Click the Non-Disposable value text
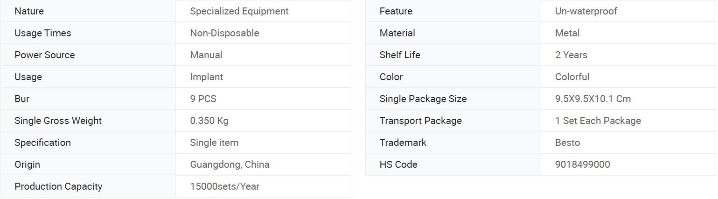 [224, 33]
